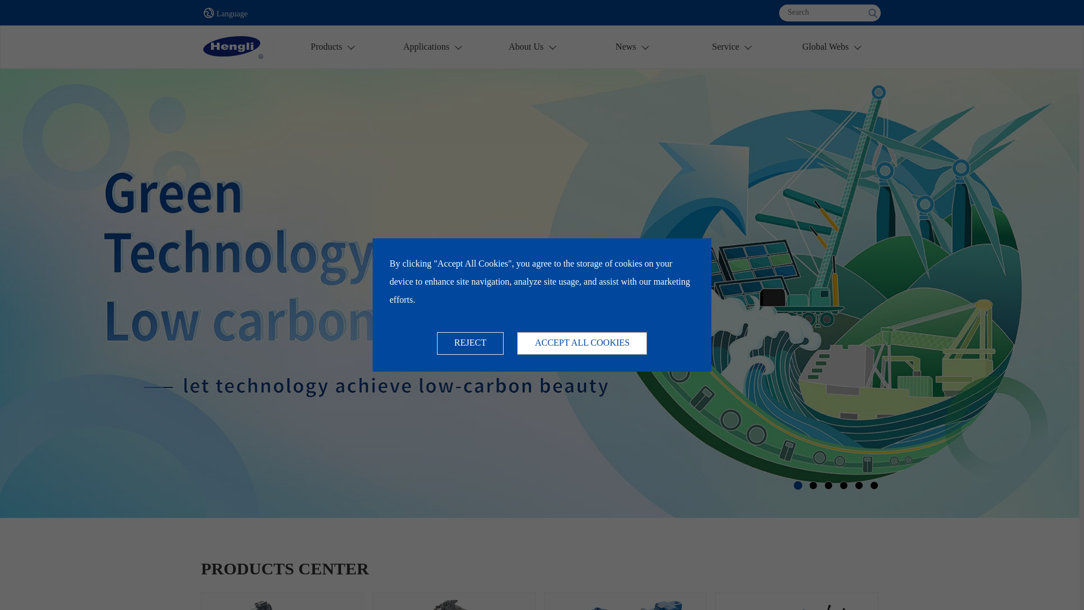Screen dimensions: 1084x610
Task: Click the Hengli logo
Action: [232, 47]
